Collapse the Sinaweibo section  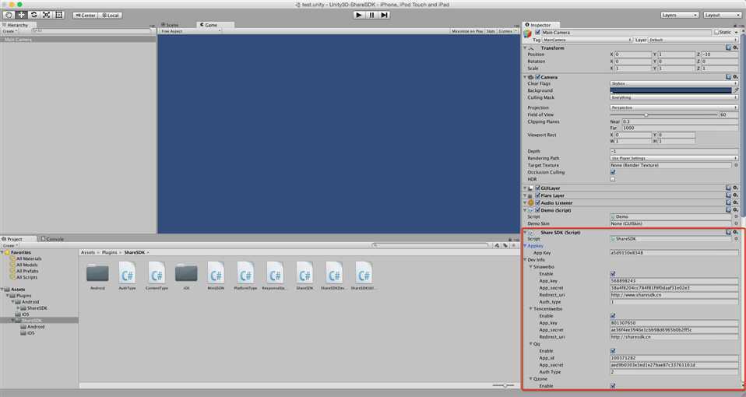pyautogui.click(x=531, y=267)
